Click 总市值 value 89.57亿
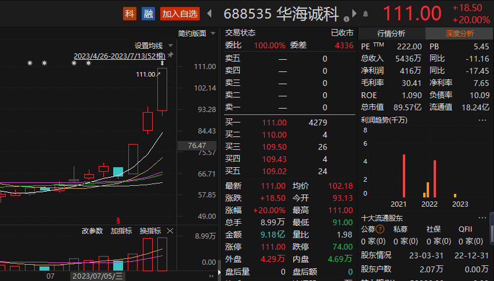Viewport: 494px width, 281px height. (408, 107)
